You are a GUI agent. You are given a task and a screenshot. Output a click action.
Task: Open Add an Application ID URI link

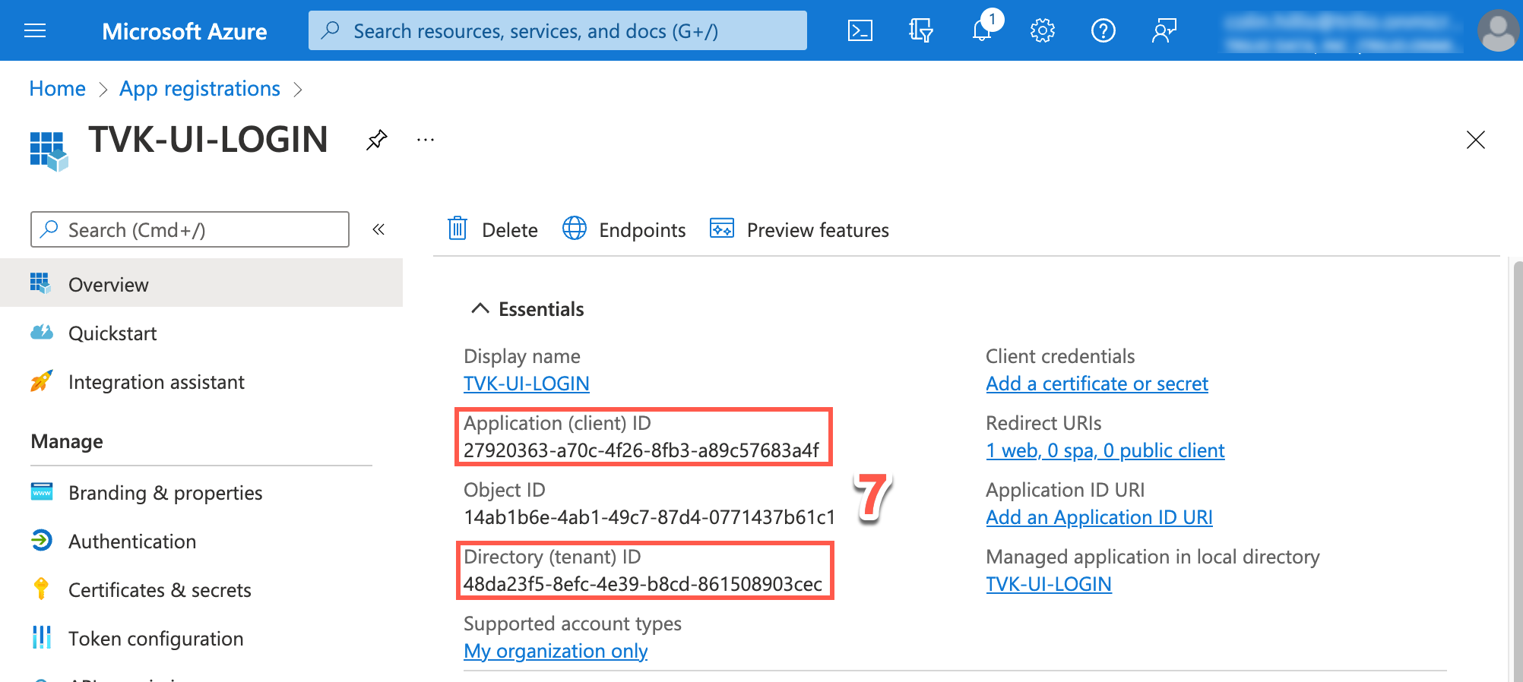pyautogui.click(x=1099, y=517)
